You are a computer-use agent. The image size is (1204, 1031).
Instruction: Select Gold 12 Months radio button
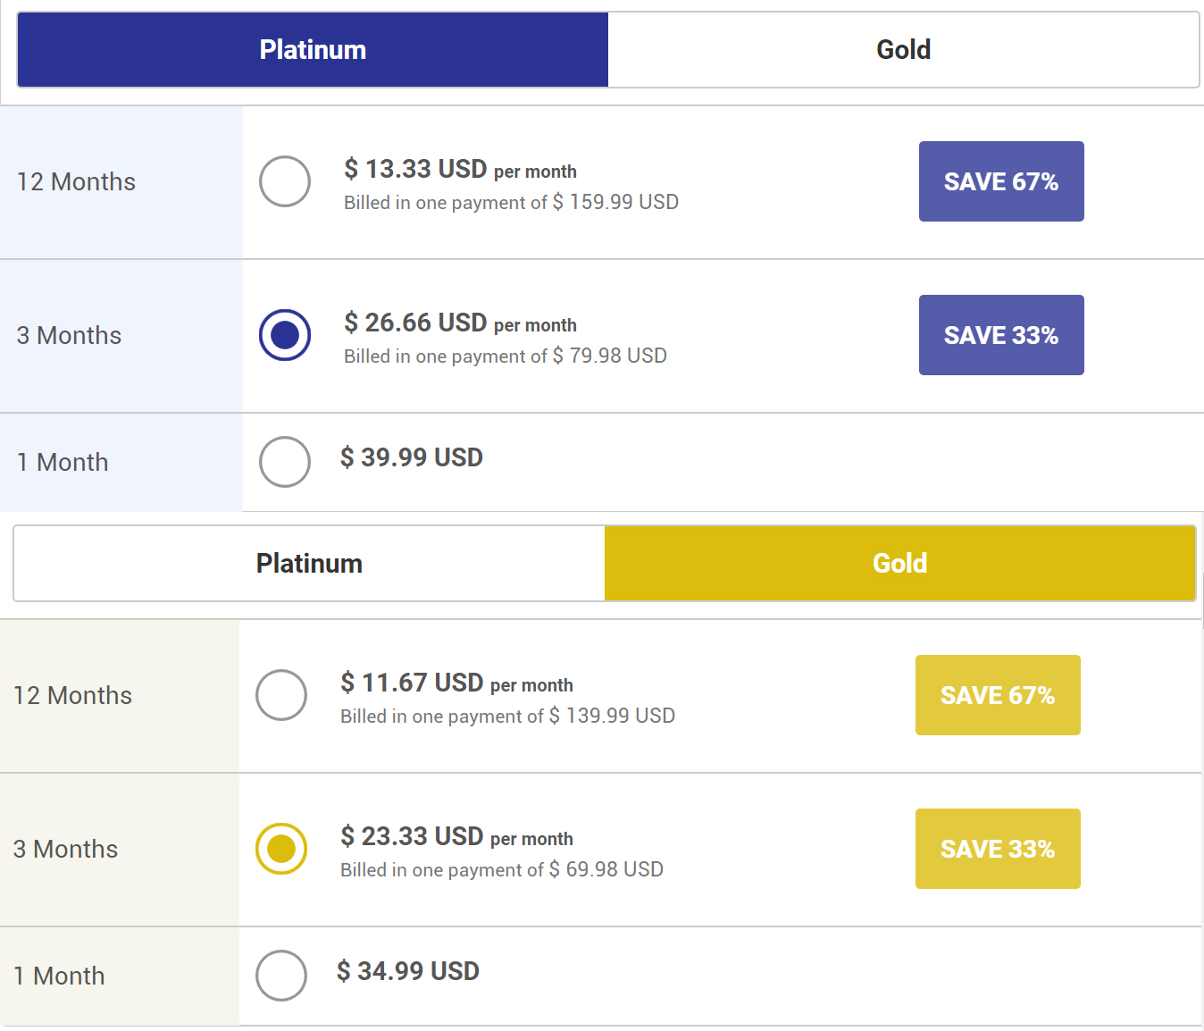click(281, 695)
